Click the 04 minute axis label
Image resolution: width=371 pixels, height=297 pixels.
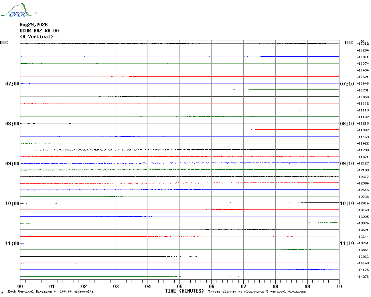point(148,286)
